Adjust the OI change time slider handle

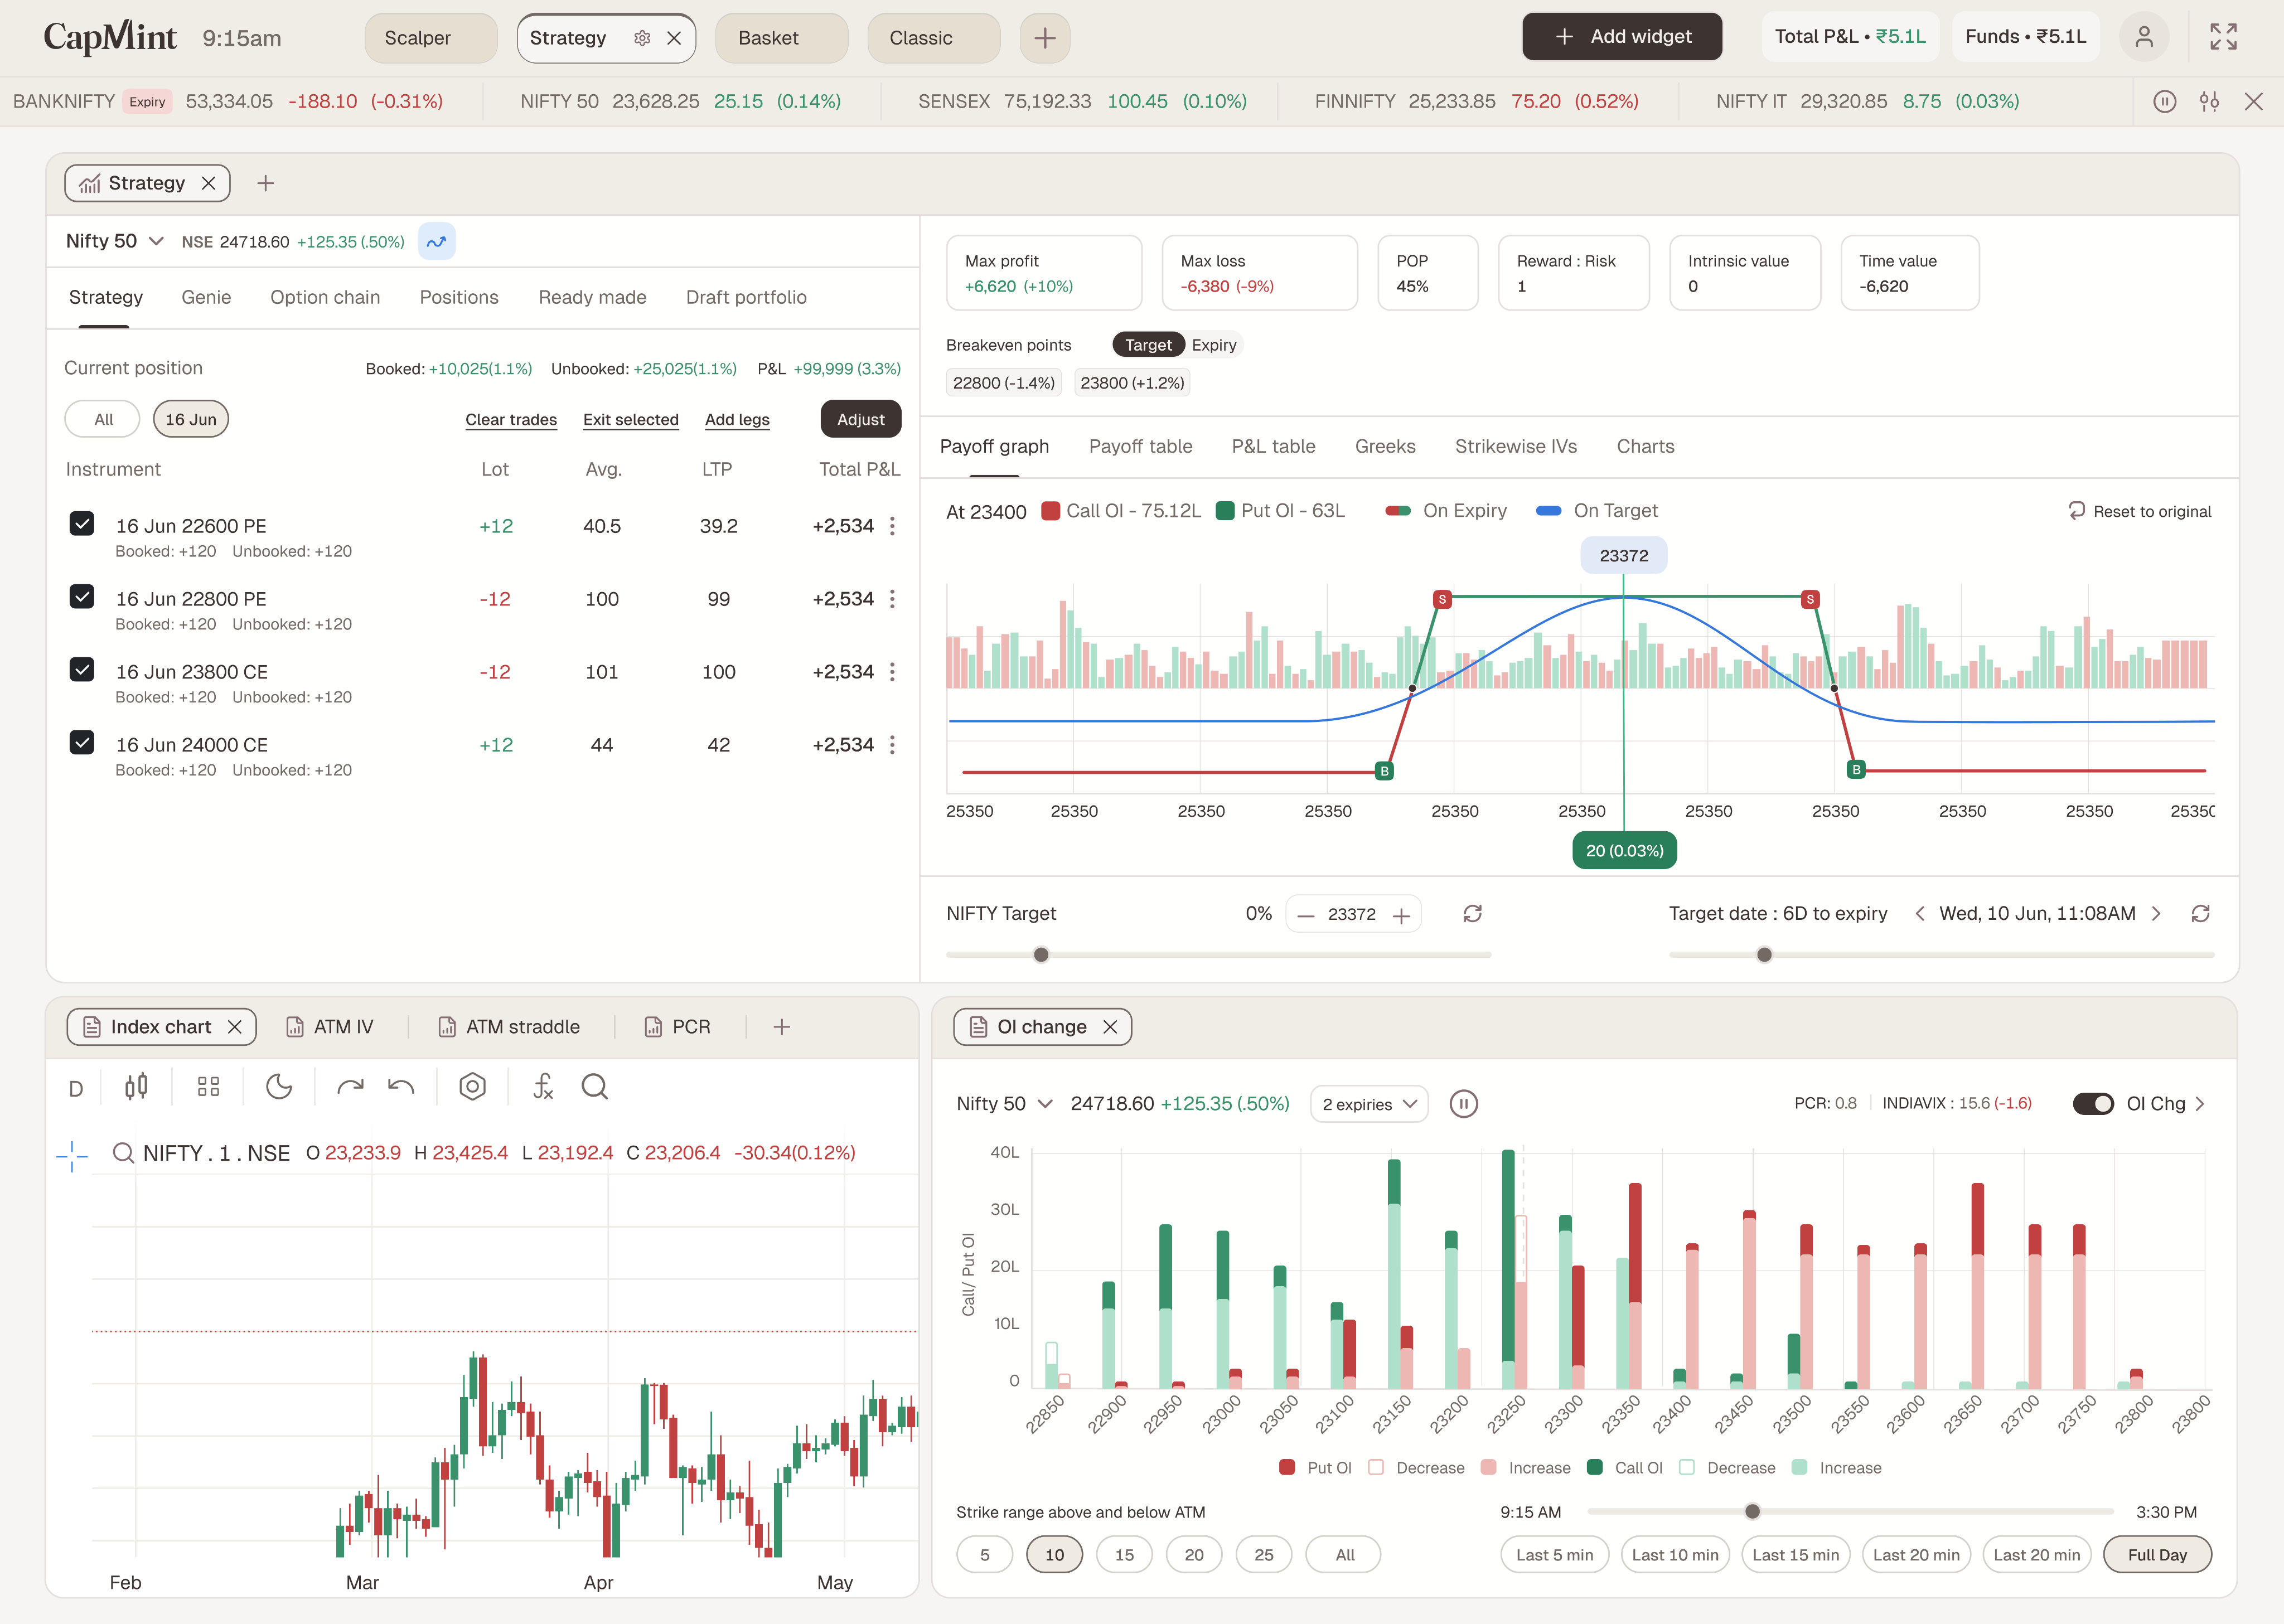point(1752,1512)
